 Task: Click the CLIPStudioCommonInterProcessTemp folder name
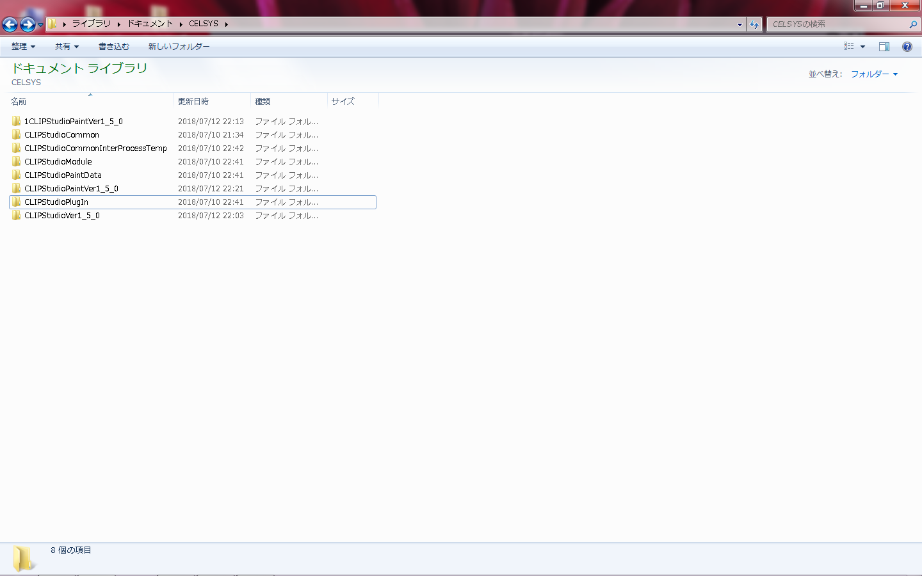click(x=95, y=148)
